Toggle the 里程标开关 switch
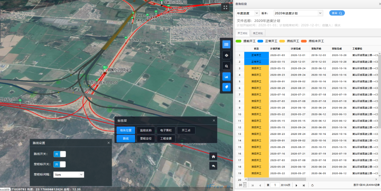Screen dimensions: 381x191 coord(60,164)
